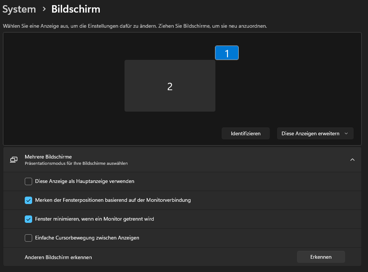
Task: Select display 1 in the arrangement
Action: (227, 53)
